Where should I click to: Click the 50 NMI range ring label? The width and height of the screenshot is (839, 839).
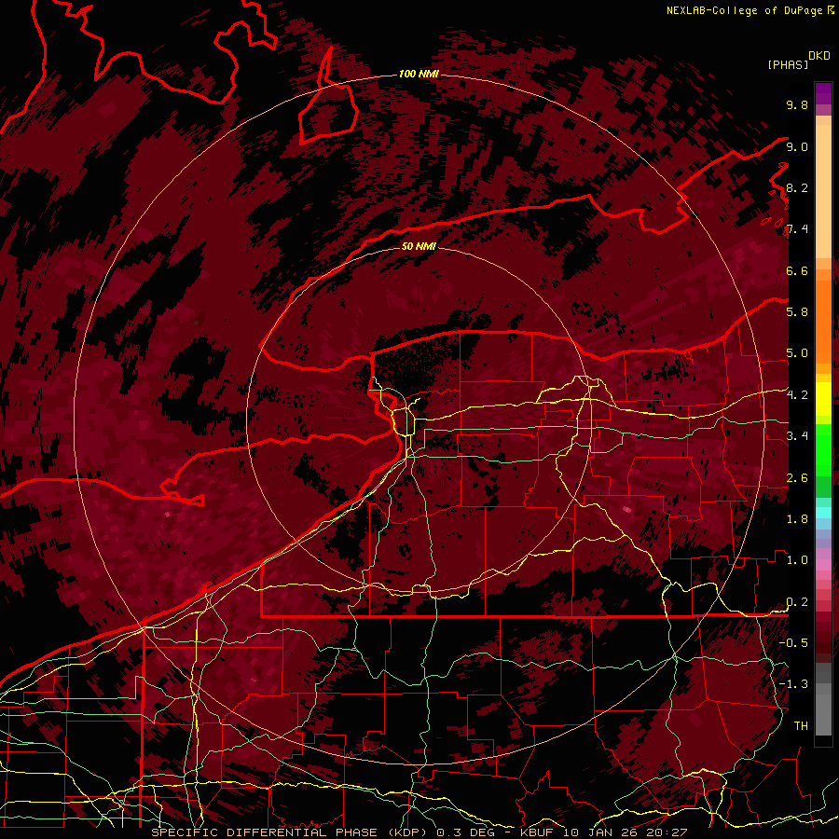(x=419, y=246)
